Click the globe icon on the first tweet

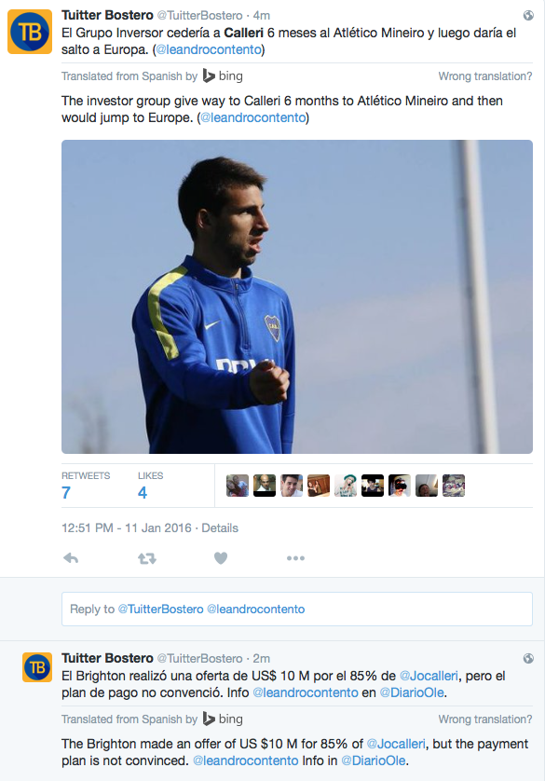(x=528, y=16)
